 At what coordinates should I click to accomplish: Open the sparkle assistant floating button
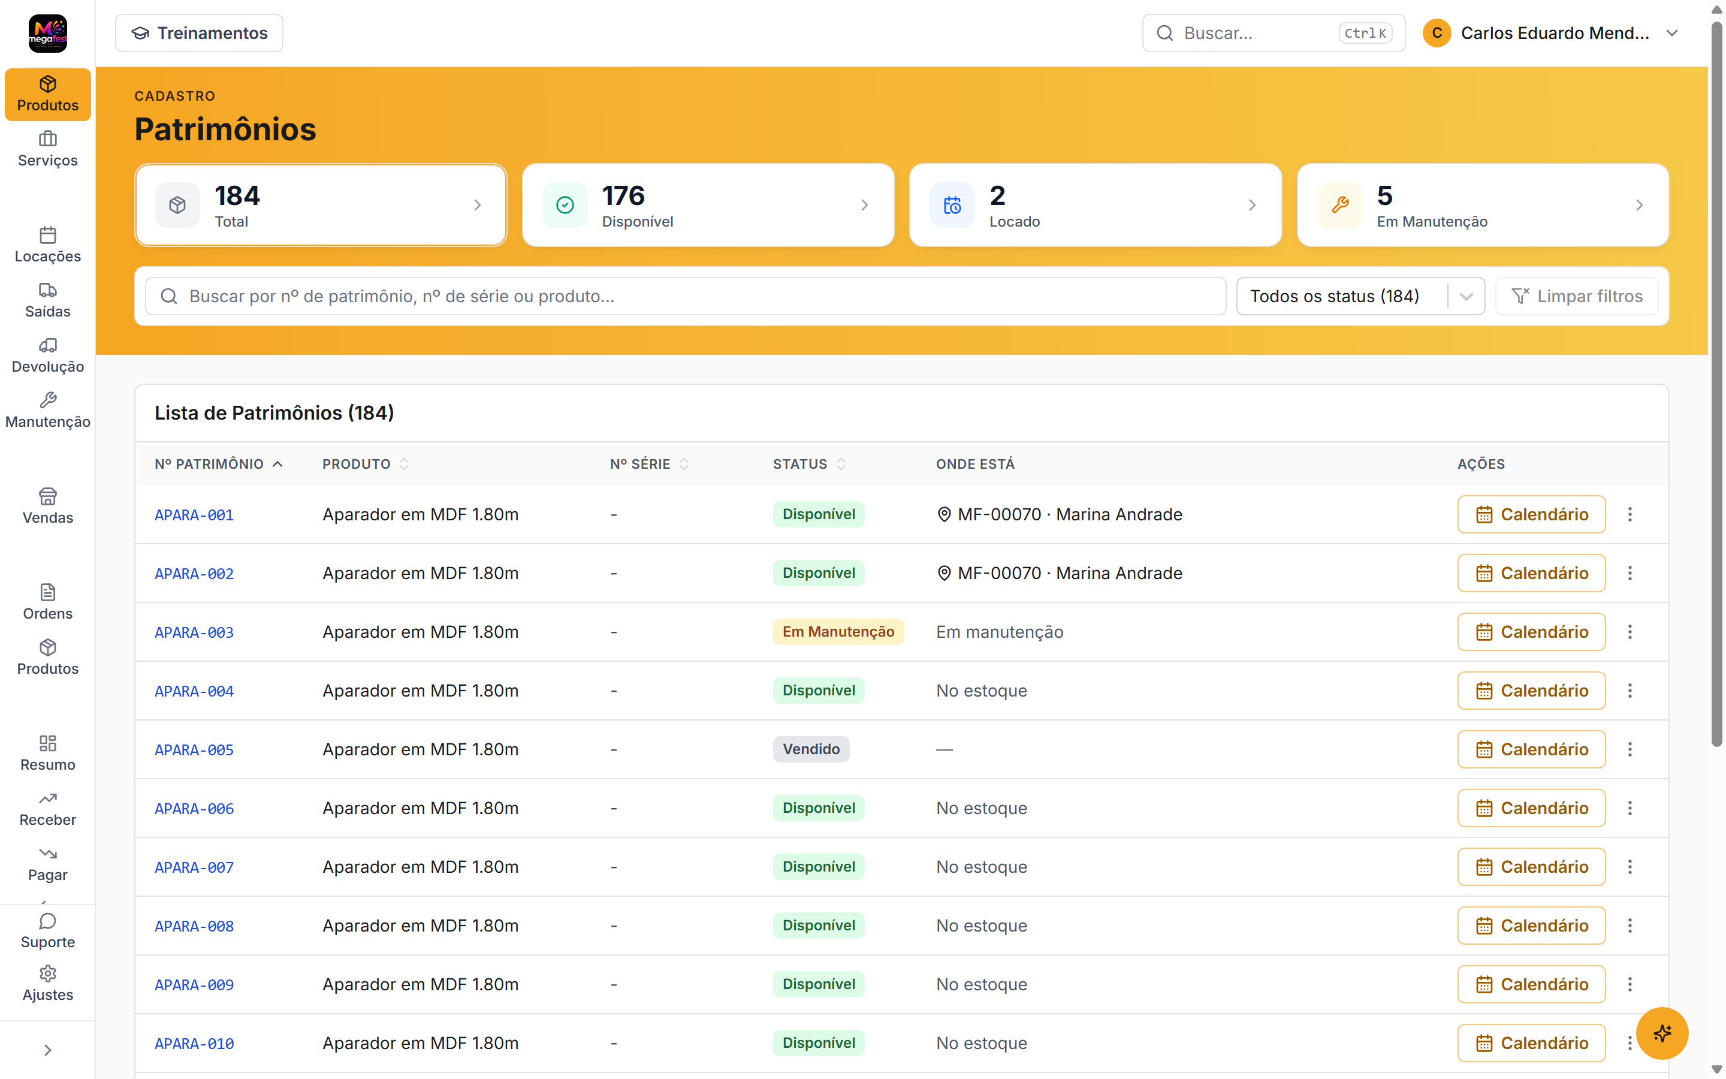tap(1662, 1033)
